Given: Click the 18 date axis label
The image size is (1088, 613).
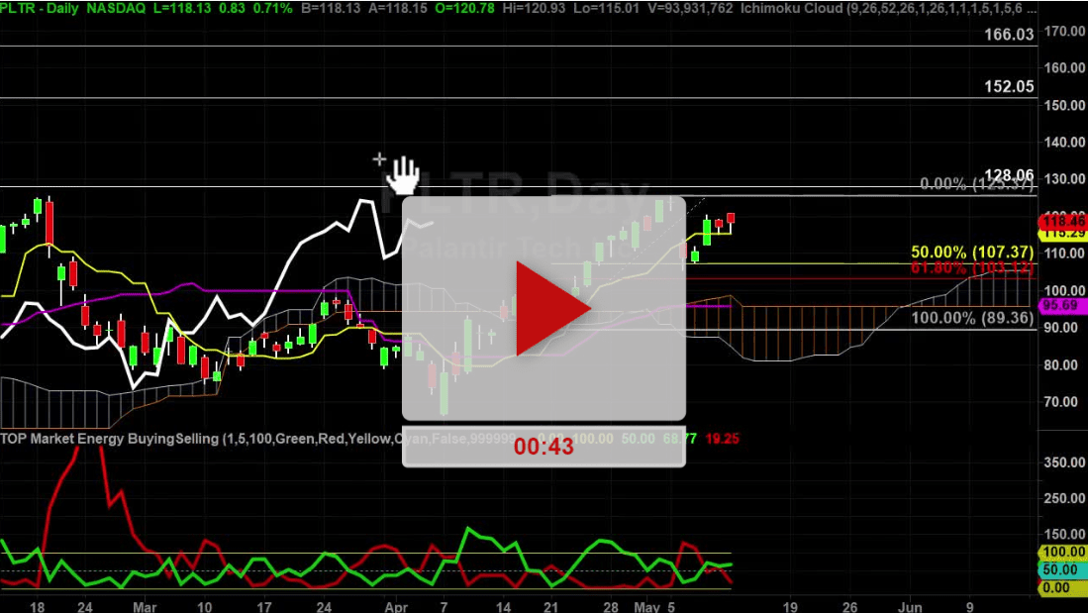Looking at the screenshot, I should pyautogui.click(x=38, y=607).
